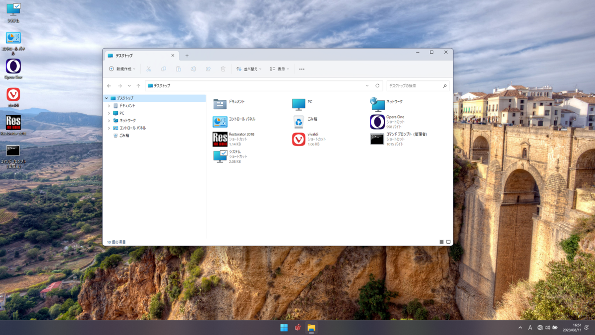Open the 並べ替え sort dropdown

point(248,68)
